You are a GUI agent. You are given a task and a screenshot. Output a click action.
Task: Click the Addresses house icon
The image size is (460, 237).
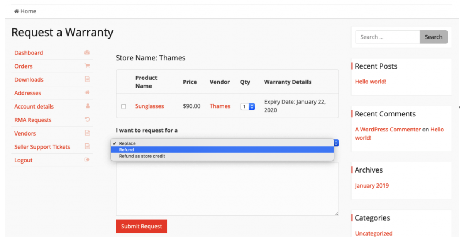[x=87, y=92]
